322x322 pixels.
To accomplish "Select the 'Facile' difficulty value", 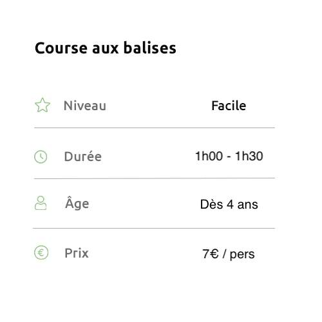I will [x=229, y=106].
